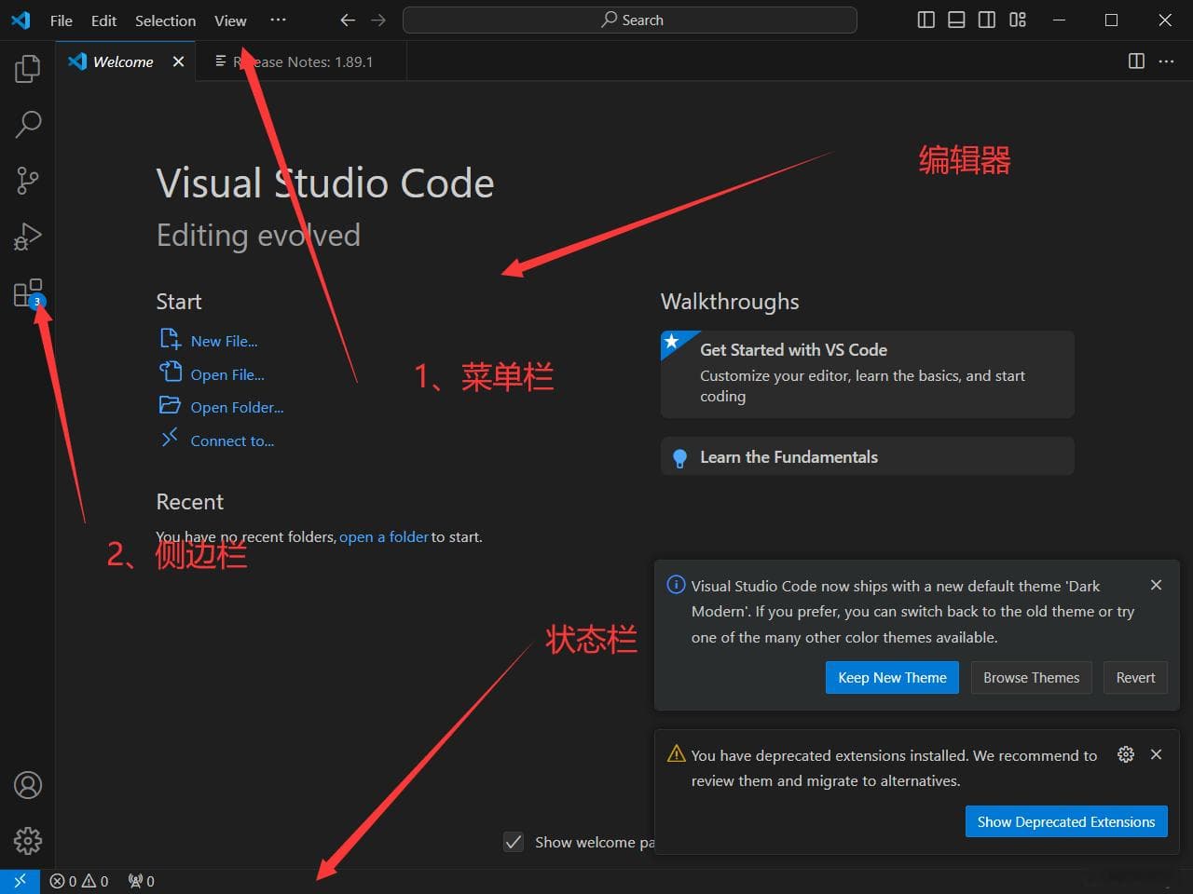Switch to the Release Notes: 1.89.1 tab
1193x894 pixels.
(x=301, y=61)
